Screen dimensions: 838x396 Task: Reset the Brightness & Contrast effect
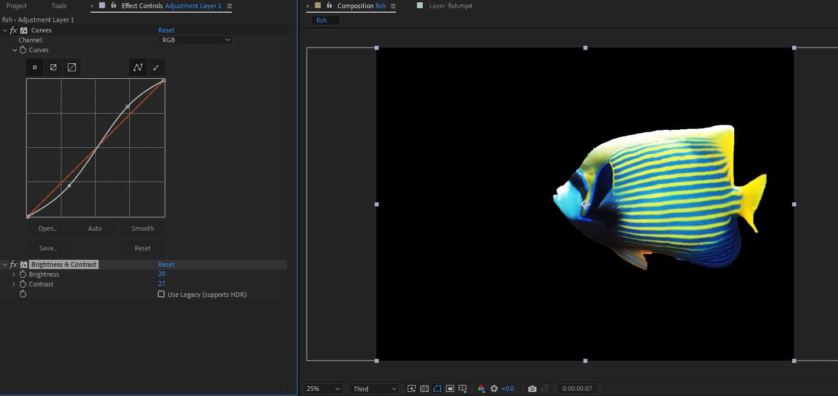(166, 264)
